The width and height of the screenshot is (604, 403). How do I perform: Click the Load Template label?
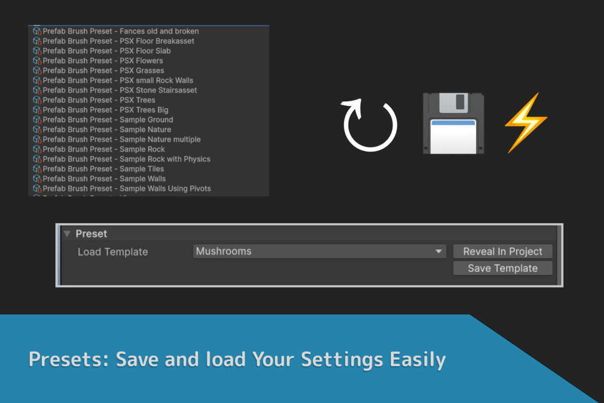[113, 252]
